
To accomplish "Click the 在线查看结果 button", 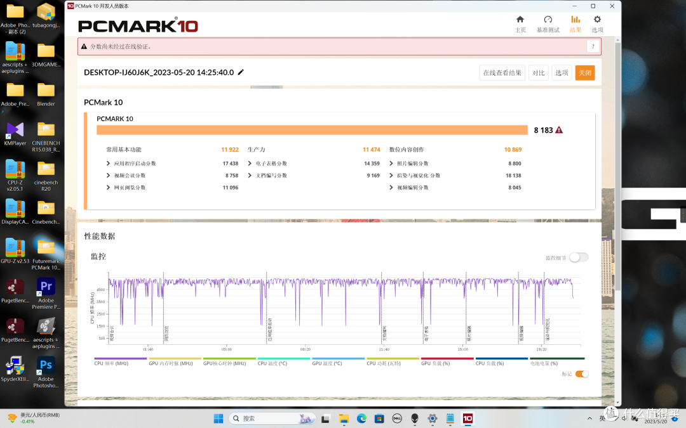I will click(x=502, y=73).
